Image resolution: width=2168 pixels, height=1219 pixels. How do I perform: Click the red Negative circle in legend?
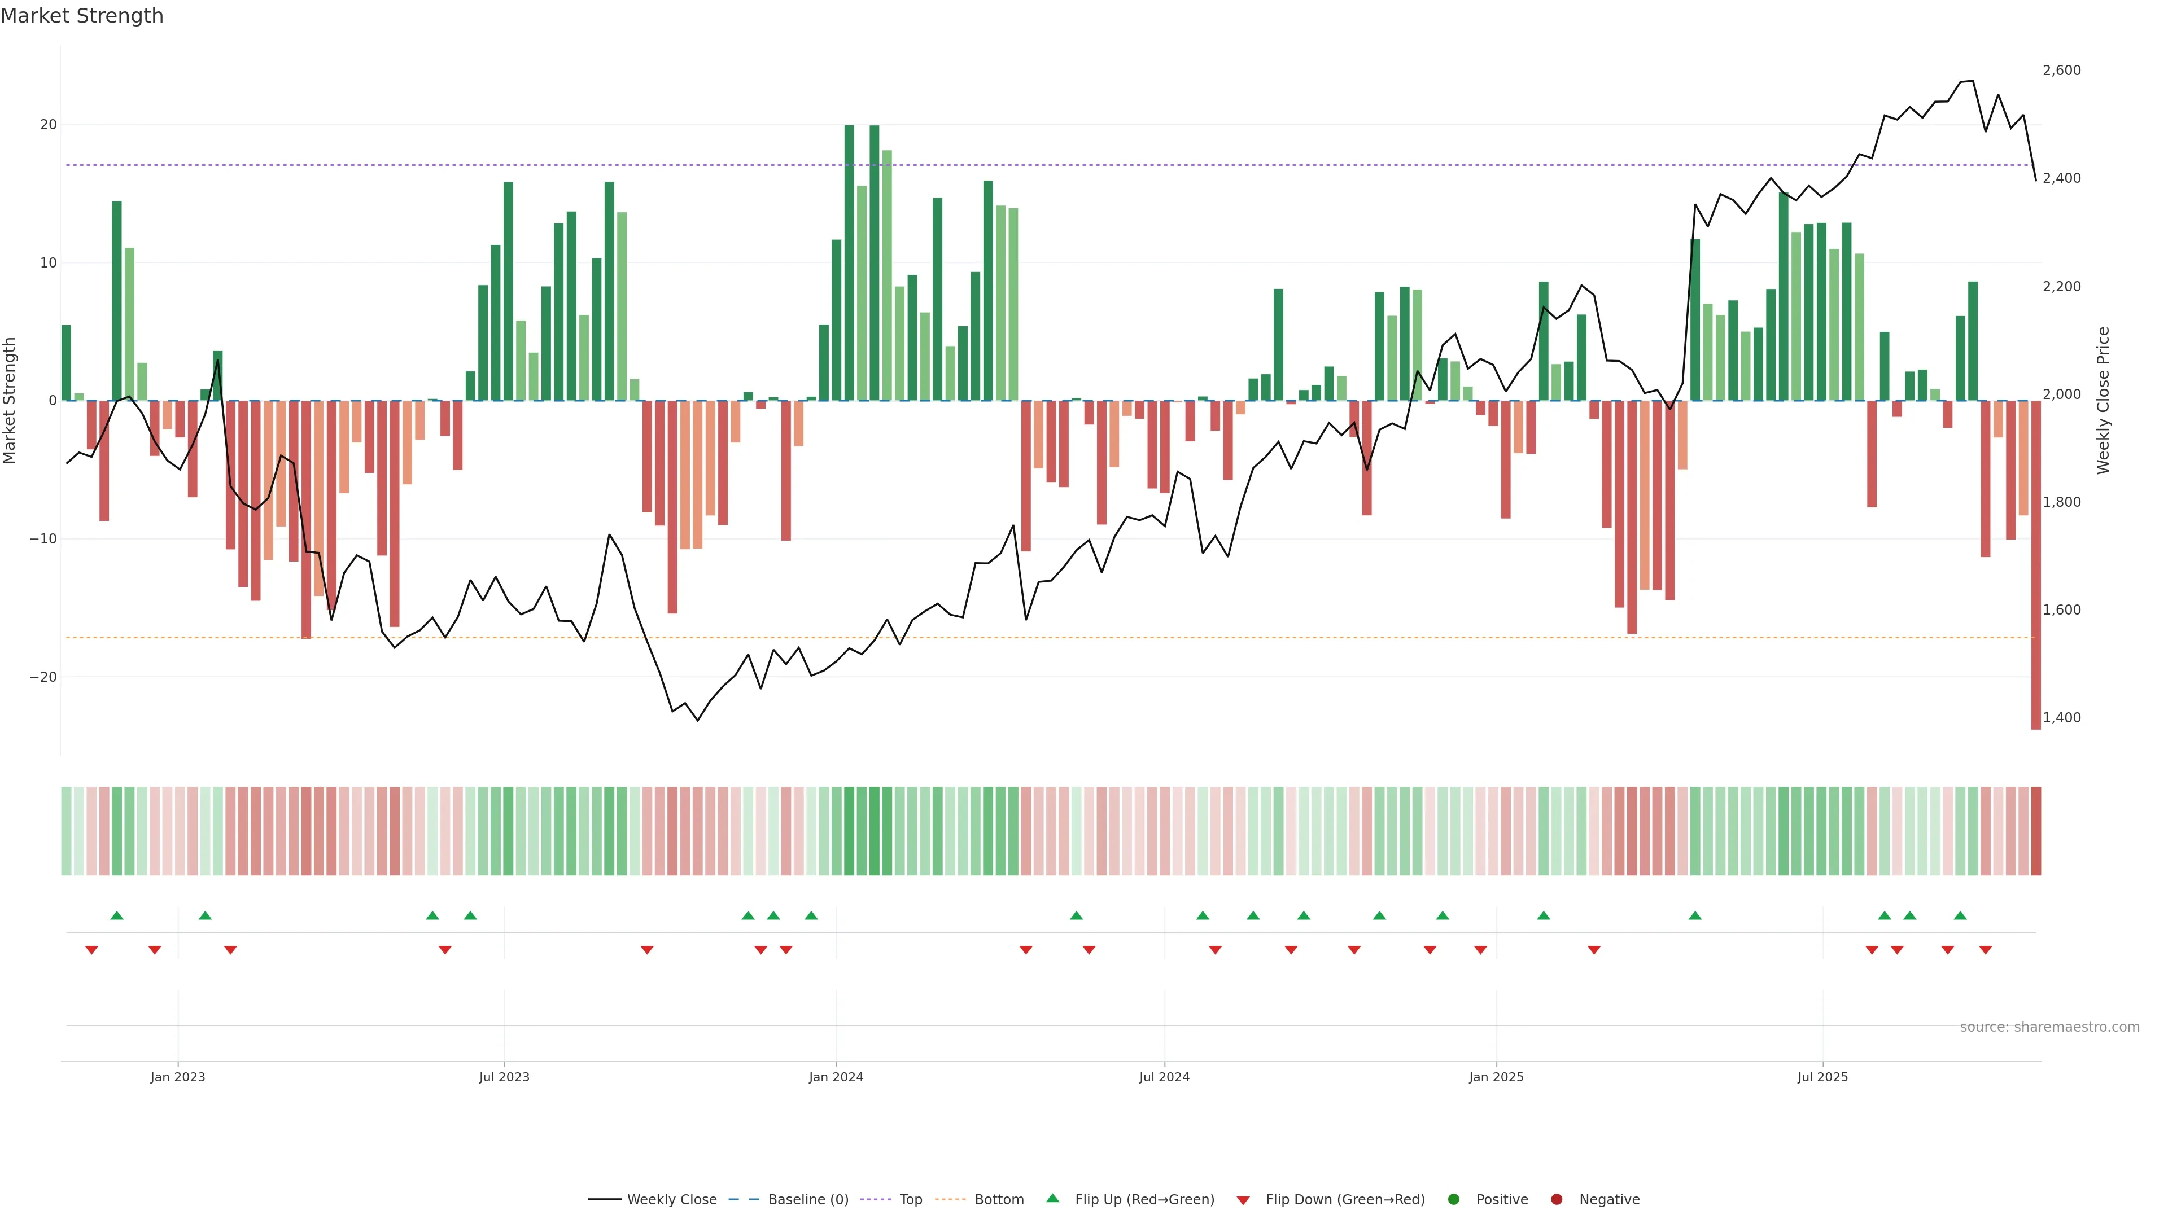pos(1556,1200)
